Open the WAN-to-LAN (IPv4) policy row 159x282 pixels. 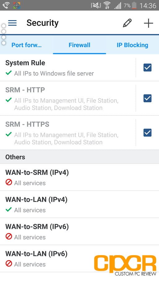(79, 204)
